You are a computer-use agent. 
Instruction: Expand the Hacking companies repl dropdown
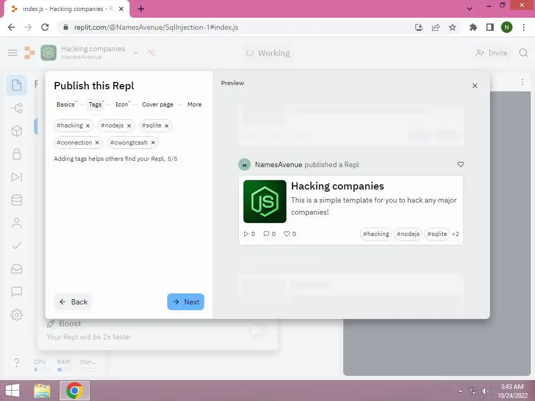pyautogui.click(x=136, y=53)
